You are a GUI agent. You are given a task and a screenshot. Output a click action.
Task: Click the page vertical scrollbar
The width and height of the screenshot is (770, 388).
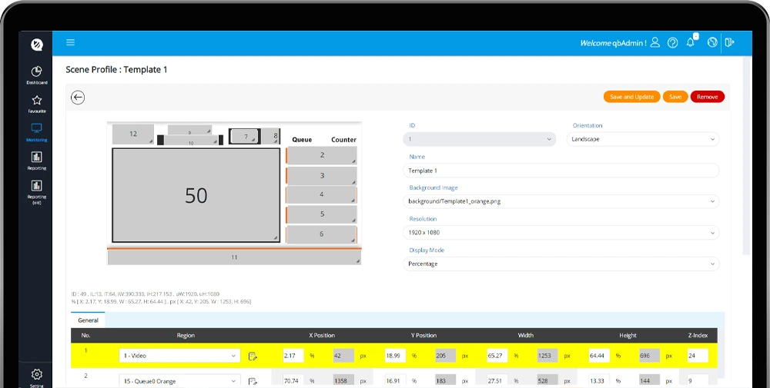coord(748,156)
